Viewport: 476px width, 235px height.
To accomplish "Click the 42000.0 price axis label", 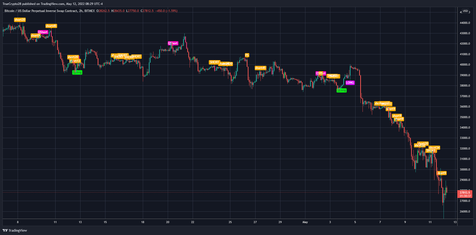I will point(465,44).
